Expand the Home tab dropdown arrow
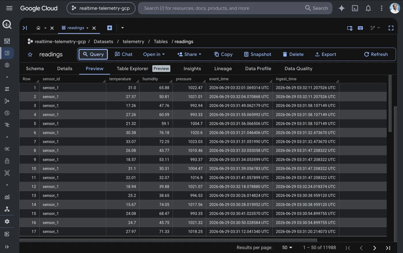 [x=45, y=28]
